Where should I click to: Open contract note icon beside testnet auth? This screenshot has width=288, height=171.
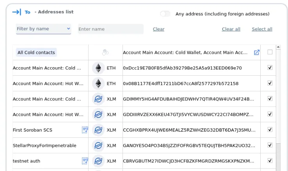(85, 161)
